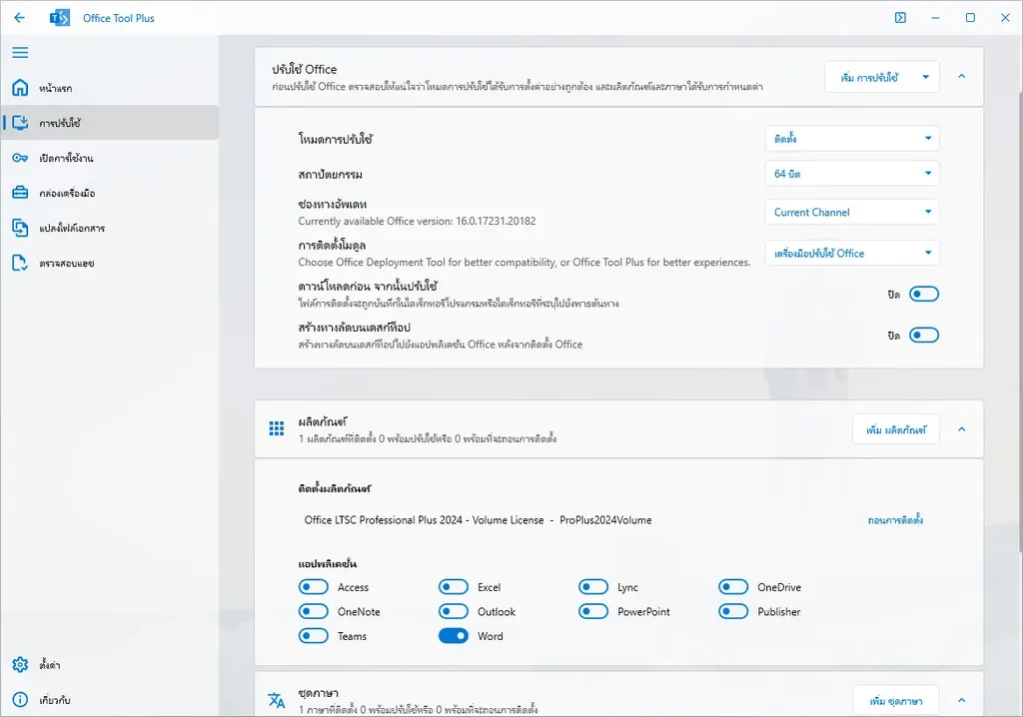Open the command box icon in title bar
The width and height of the screenshot is (1023, 717).
click(900, 18)
